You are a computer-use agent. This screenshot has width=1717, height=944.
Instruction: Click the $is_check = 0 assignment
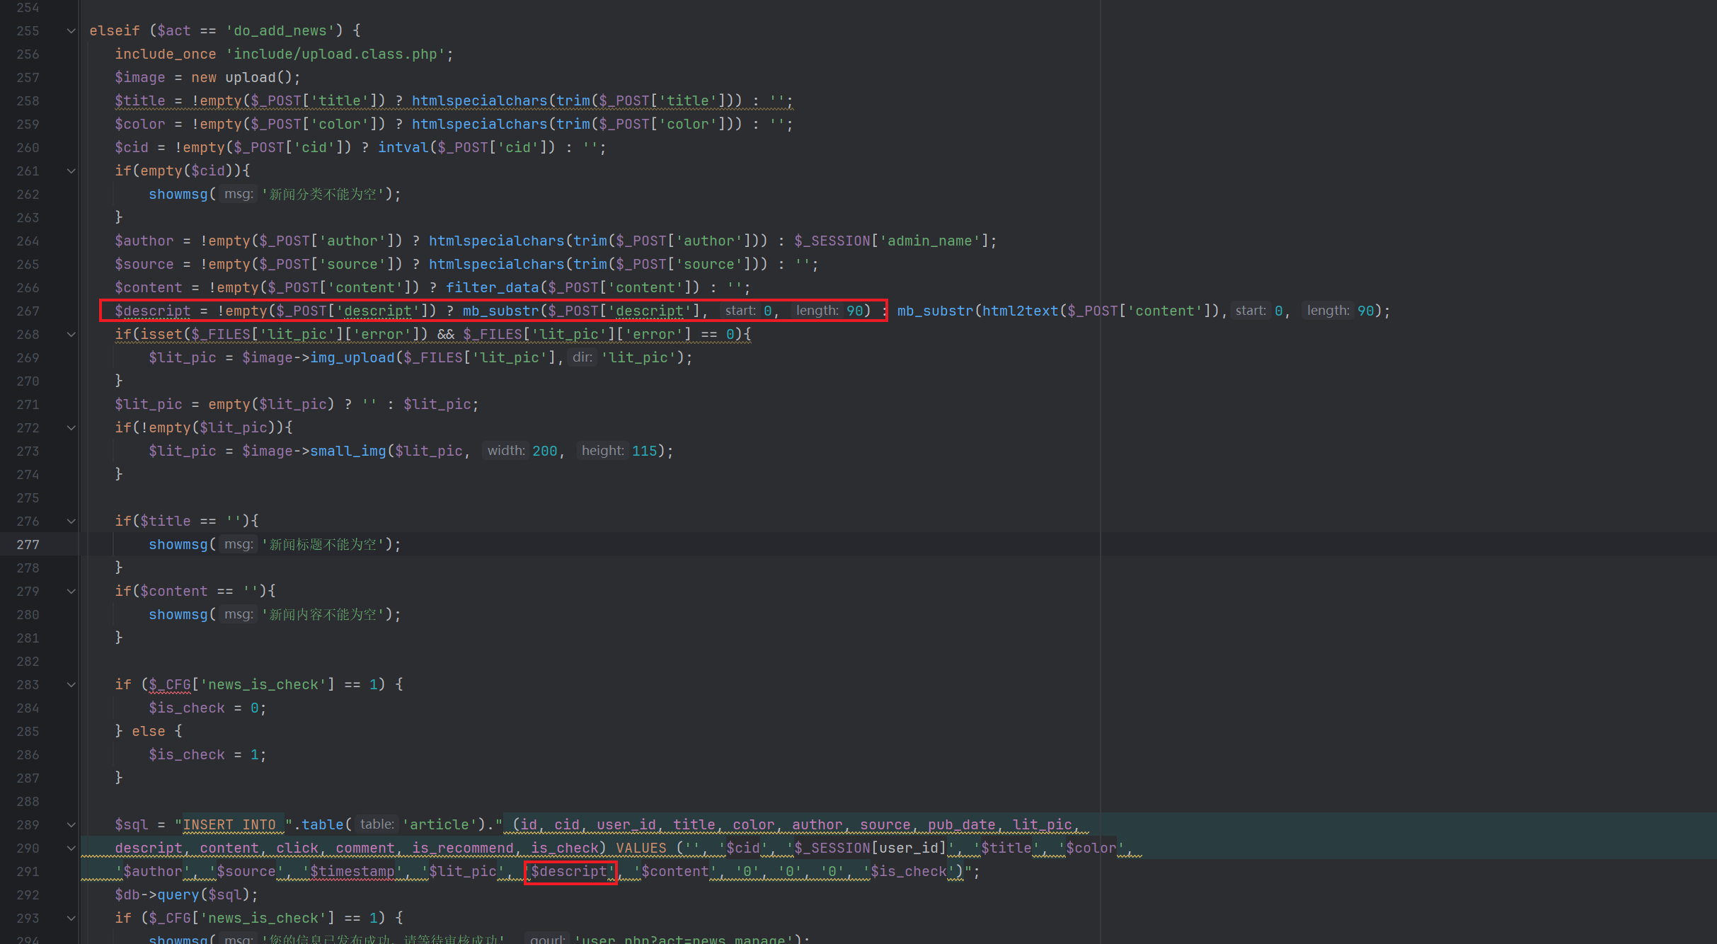click(207, 708)
